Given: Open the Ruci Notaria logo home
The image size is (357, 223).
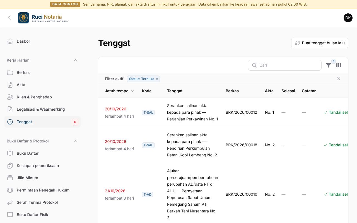Looking at the screenshot, I should [x=43, y=18].
